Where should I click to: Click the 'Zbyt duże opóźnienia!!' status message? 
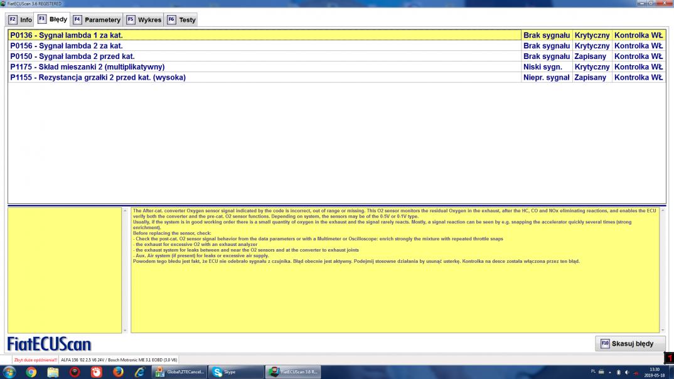click(x=35, y=360)
